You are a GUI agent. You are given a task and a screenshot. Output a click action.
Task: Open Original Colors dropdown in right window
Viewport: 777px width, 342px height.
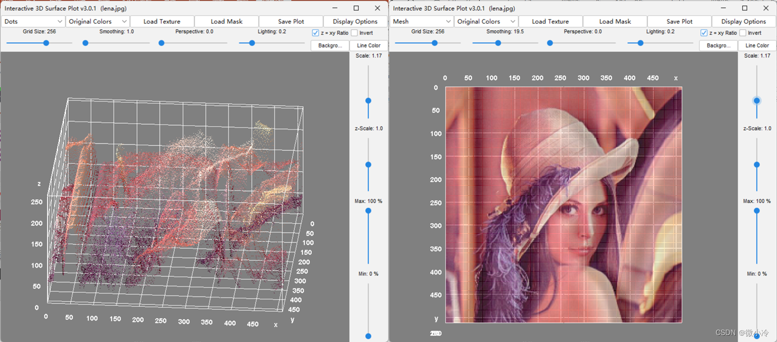click(x=486, y=22)
